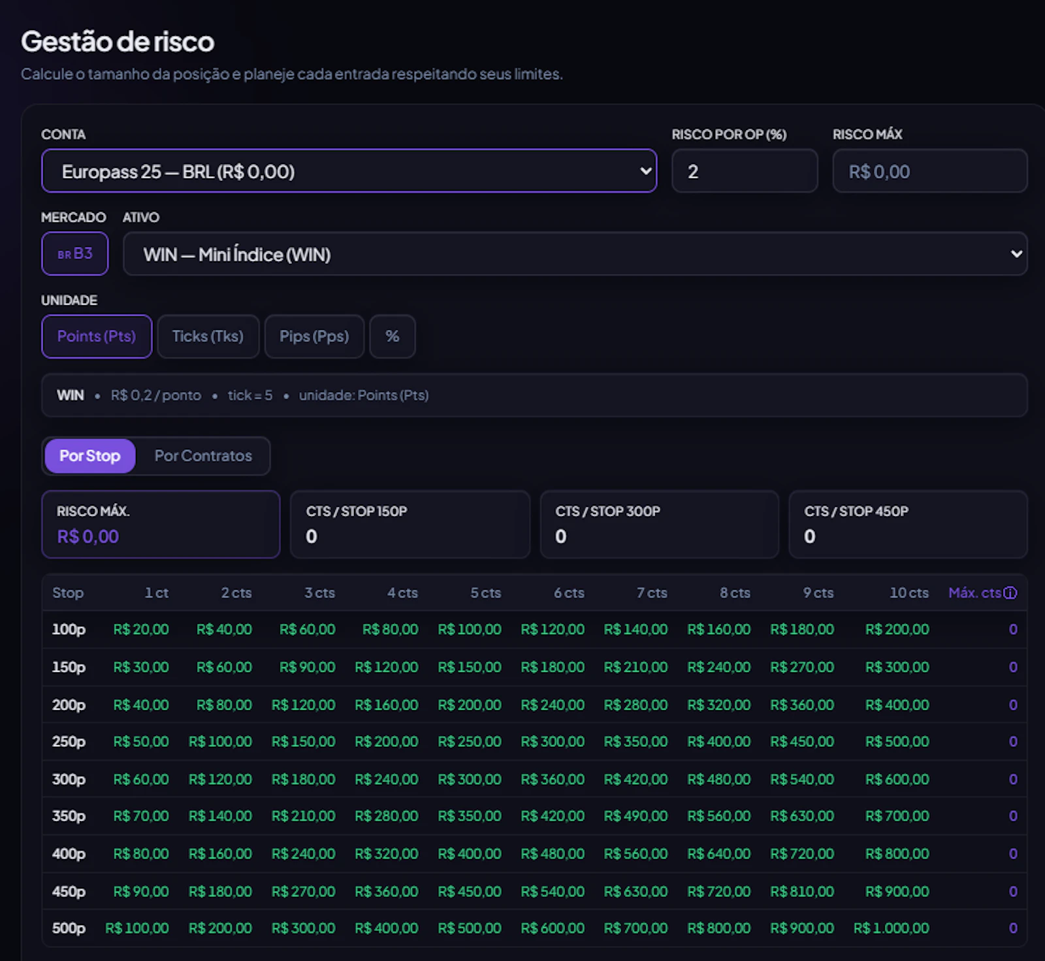
Task: Click the Risco Máx. R$ 0,00 card
Action: 161,525
